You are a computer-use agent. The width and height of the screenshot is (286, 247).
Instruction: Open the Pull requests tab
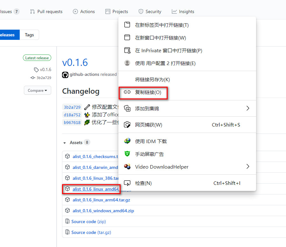(x=46, y=11)
